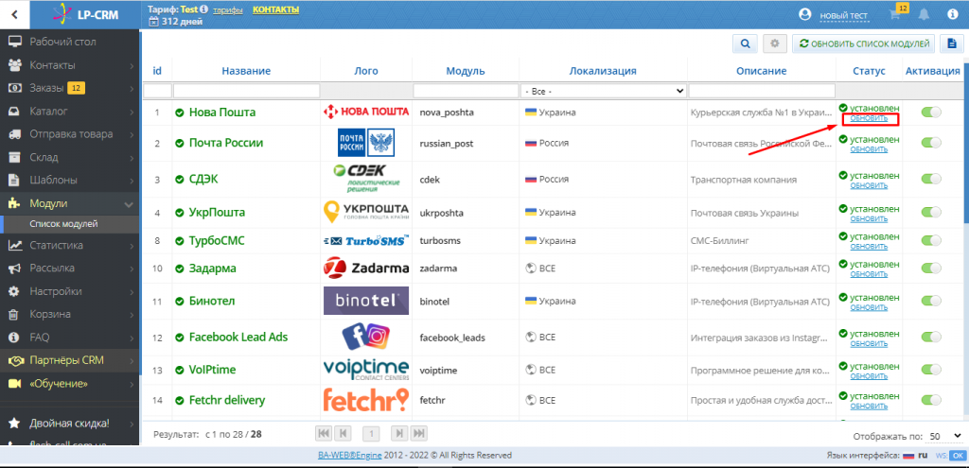Sort table by Название column header
The width and height of the screenshot is (969, 468).
coord(246,71)
